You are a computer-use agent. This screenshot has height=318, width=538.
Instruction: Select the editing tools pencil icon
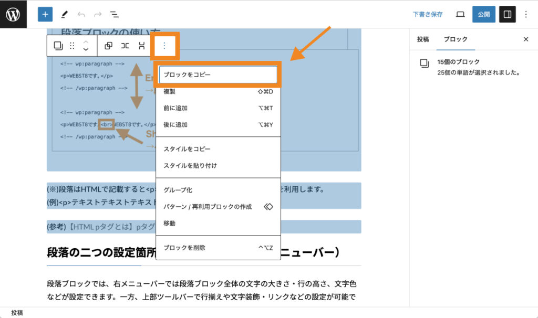click(x=64, y=14)
